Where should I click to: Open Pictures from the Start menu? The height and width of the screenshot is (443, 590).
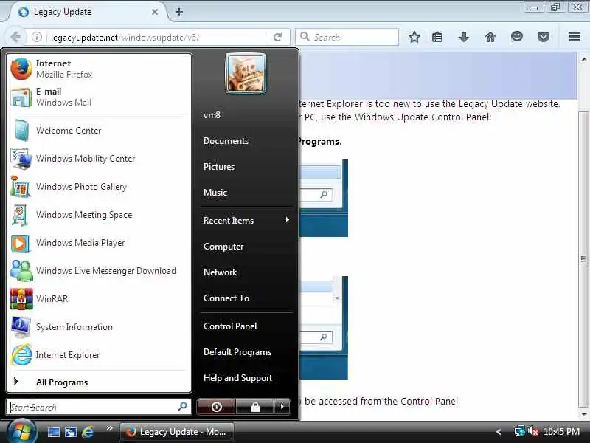coord(219,167)
